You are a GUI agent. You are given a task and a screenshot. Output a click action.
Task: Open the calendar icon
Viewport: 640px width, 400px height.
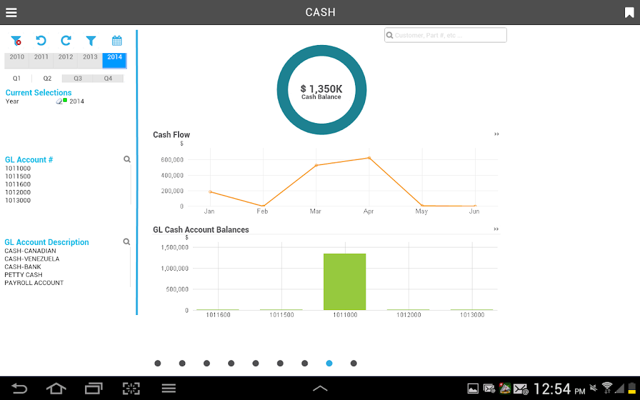tap(117, 41)
